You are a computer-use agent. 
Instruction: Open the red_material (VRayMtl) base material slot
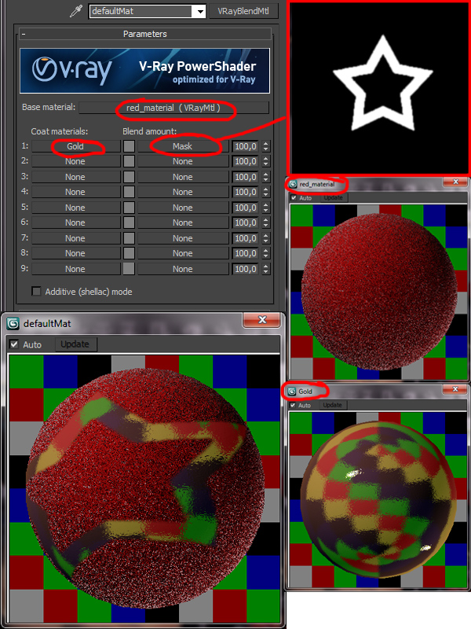(173, 107)
